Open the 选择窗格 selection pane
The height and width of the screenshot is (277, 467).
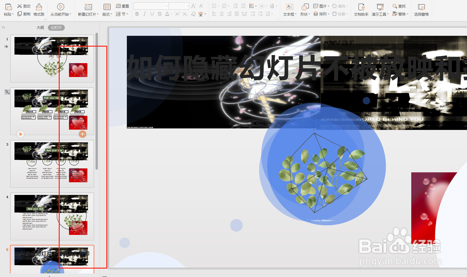422,10
